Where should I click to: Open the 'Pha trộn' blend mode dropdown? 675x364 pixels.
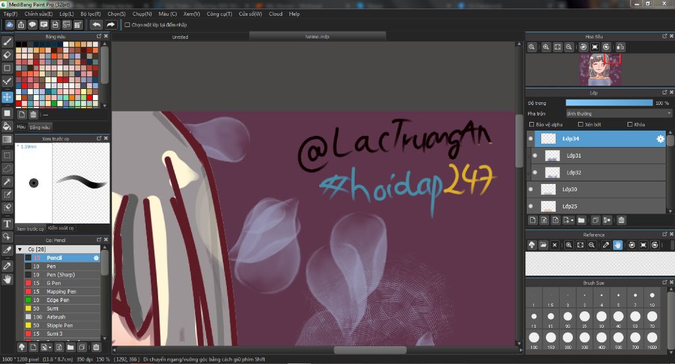click(x=618, y=113)
